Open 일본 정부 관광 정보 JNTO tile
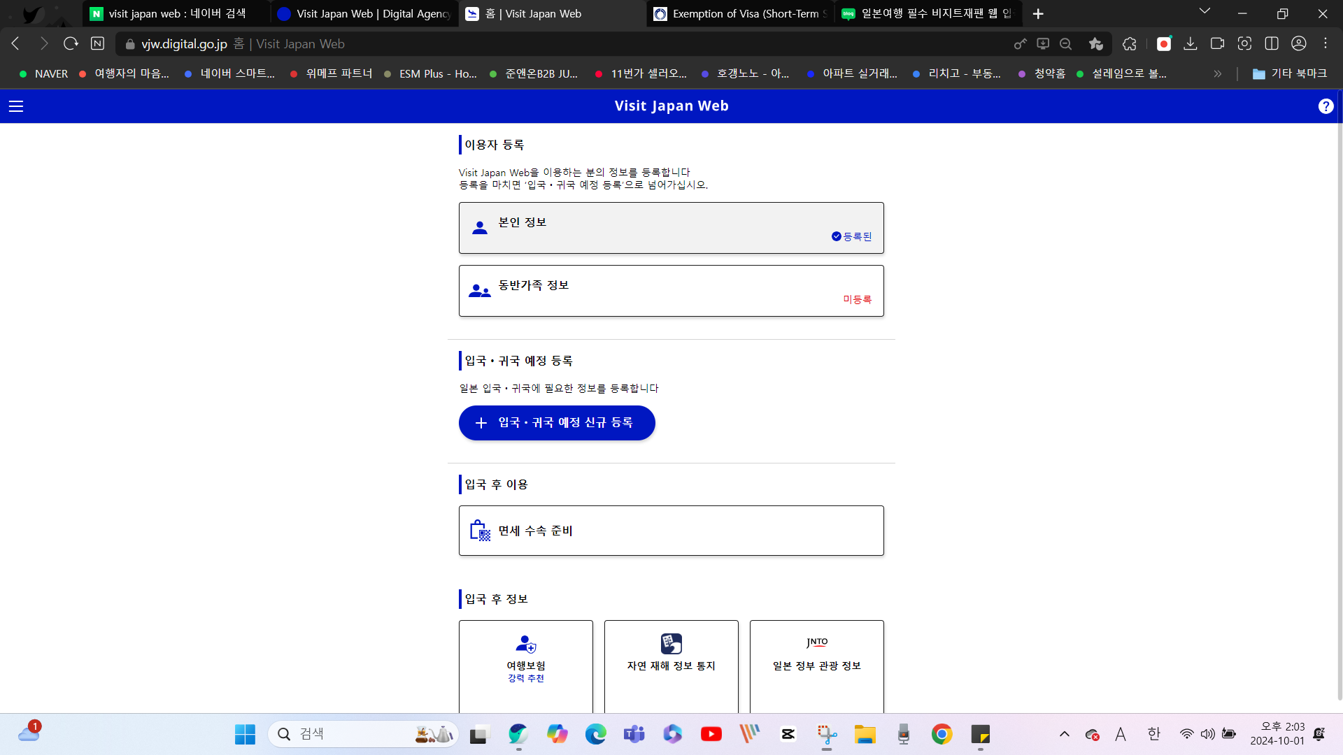 tap(817, 666)
